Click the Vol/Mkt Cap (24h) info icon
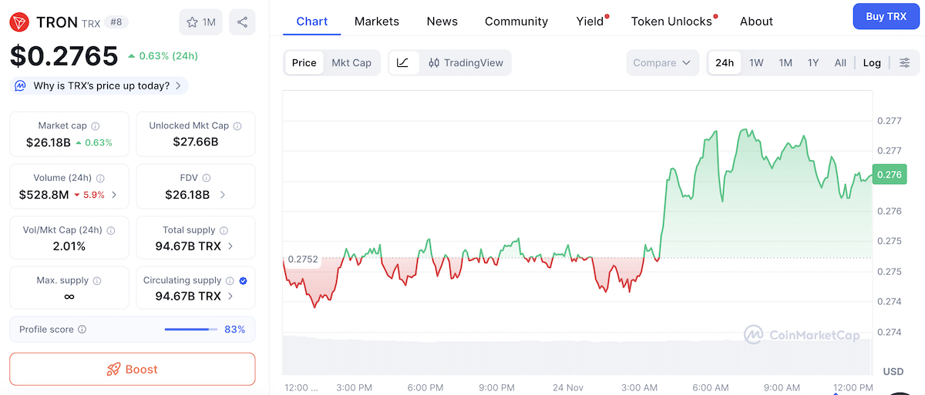Screen dimensions: 925x395 (x=110, y=230)
